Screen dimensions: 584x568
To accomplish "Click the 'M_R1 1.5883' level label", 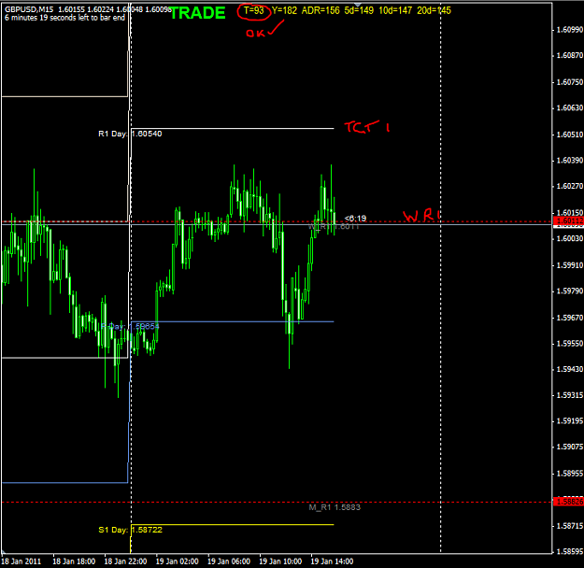I will pos(335,507).
